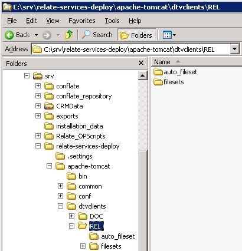Go up one folder level
The width and height of the screenshot is (242, 251).
pyautogui.click(x=69, y=35)
